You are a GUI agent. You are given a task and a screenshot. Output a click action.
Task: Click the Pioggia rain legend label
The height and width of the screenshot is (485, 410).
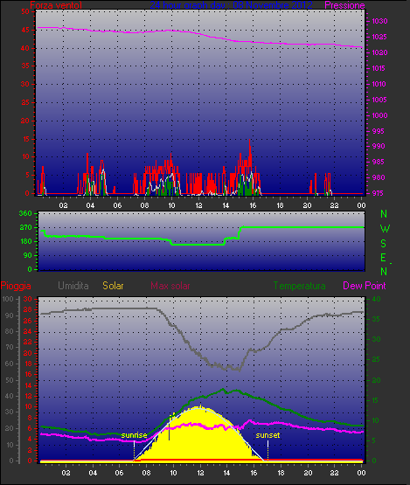point(16,286)
